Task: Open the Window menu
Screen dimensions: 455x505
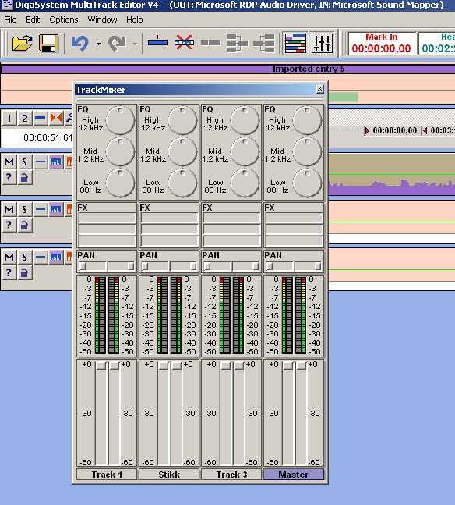Action: click(102, 20)
